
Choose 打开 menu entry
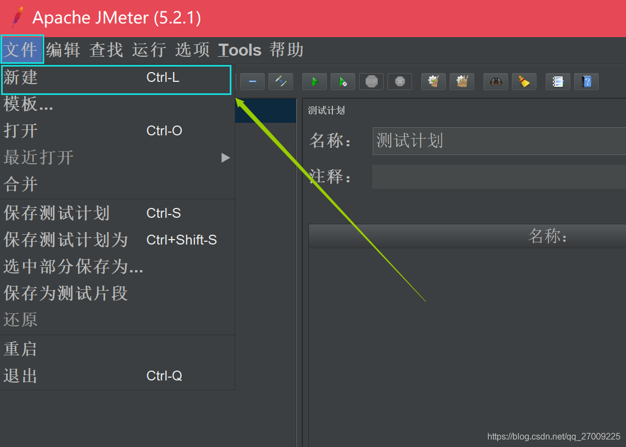point(117,130)
